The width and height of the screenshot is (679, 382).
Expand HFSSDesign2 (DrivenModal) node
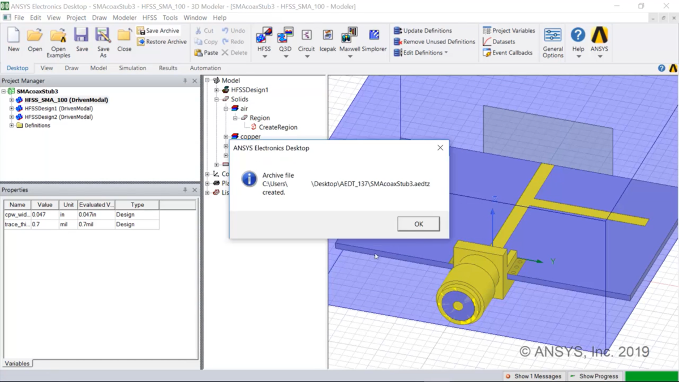tap(11, 117)
